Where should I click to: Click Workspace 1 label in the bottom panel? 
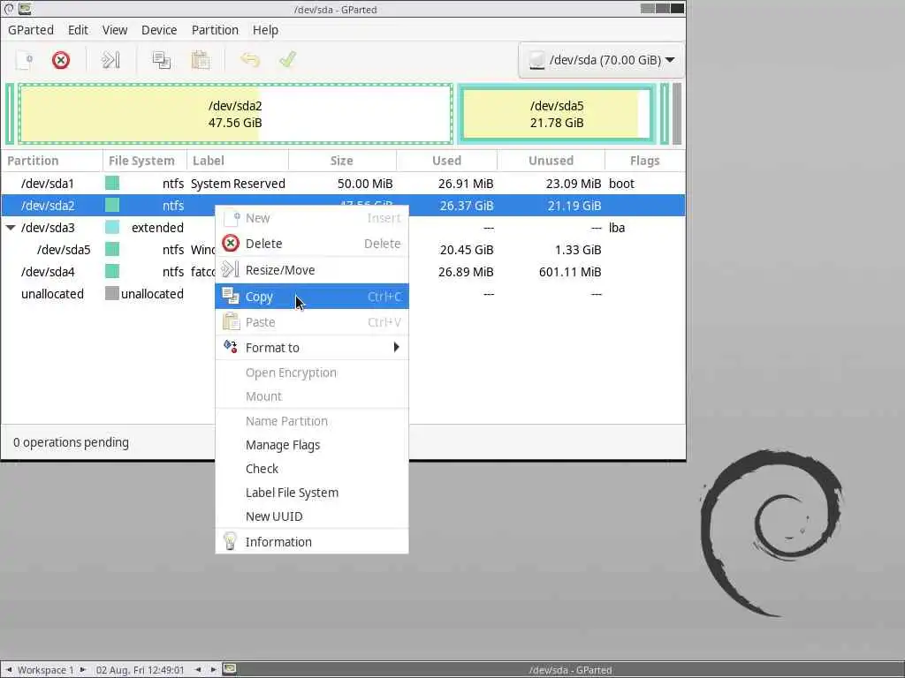46,670
